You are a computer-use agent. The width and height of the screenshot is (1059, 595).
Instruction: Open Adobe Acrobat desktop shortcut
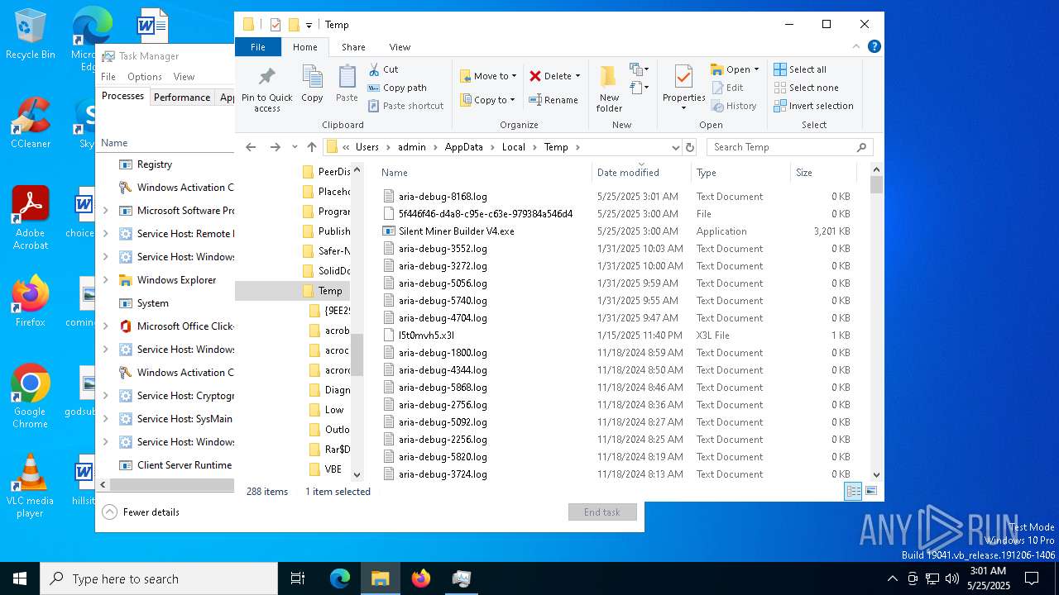(x=31, y=217)
